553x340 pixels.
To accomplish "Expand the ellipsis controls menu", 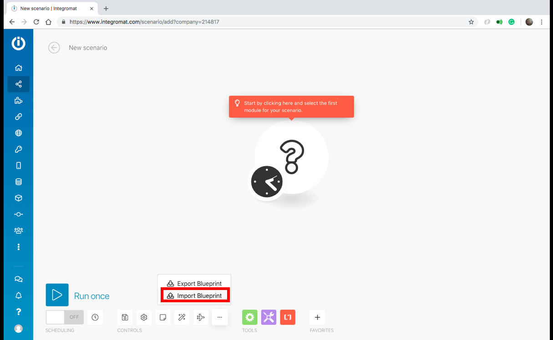I will click(x=220, y=317).
